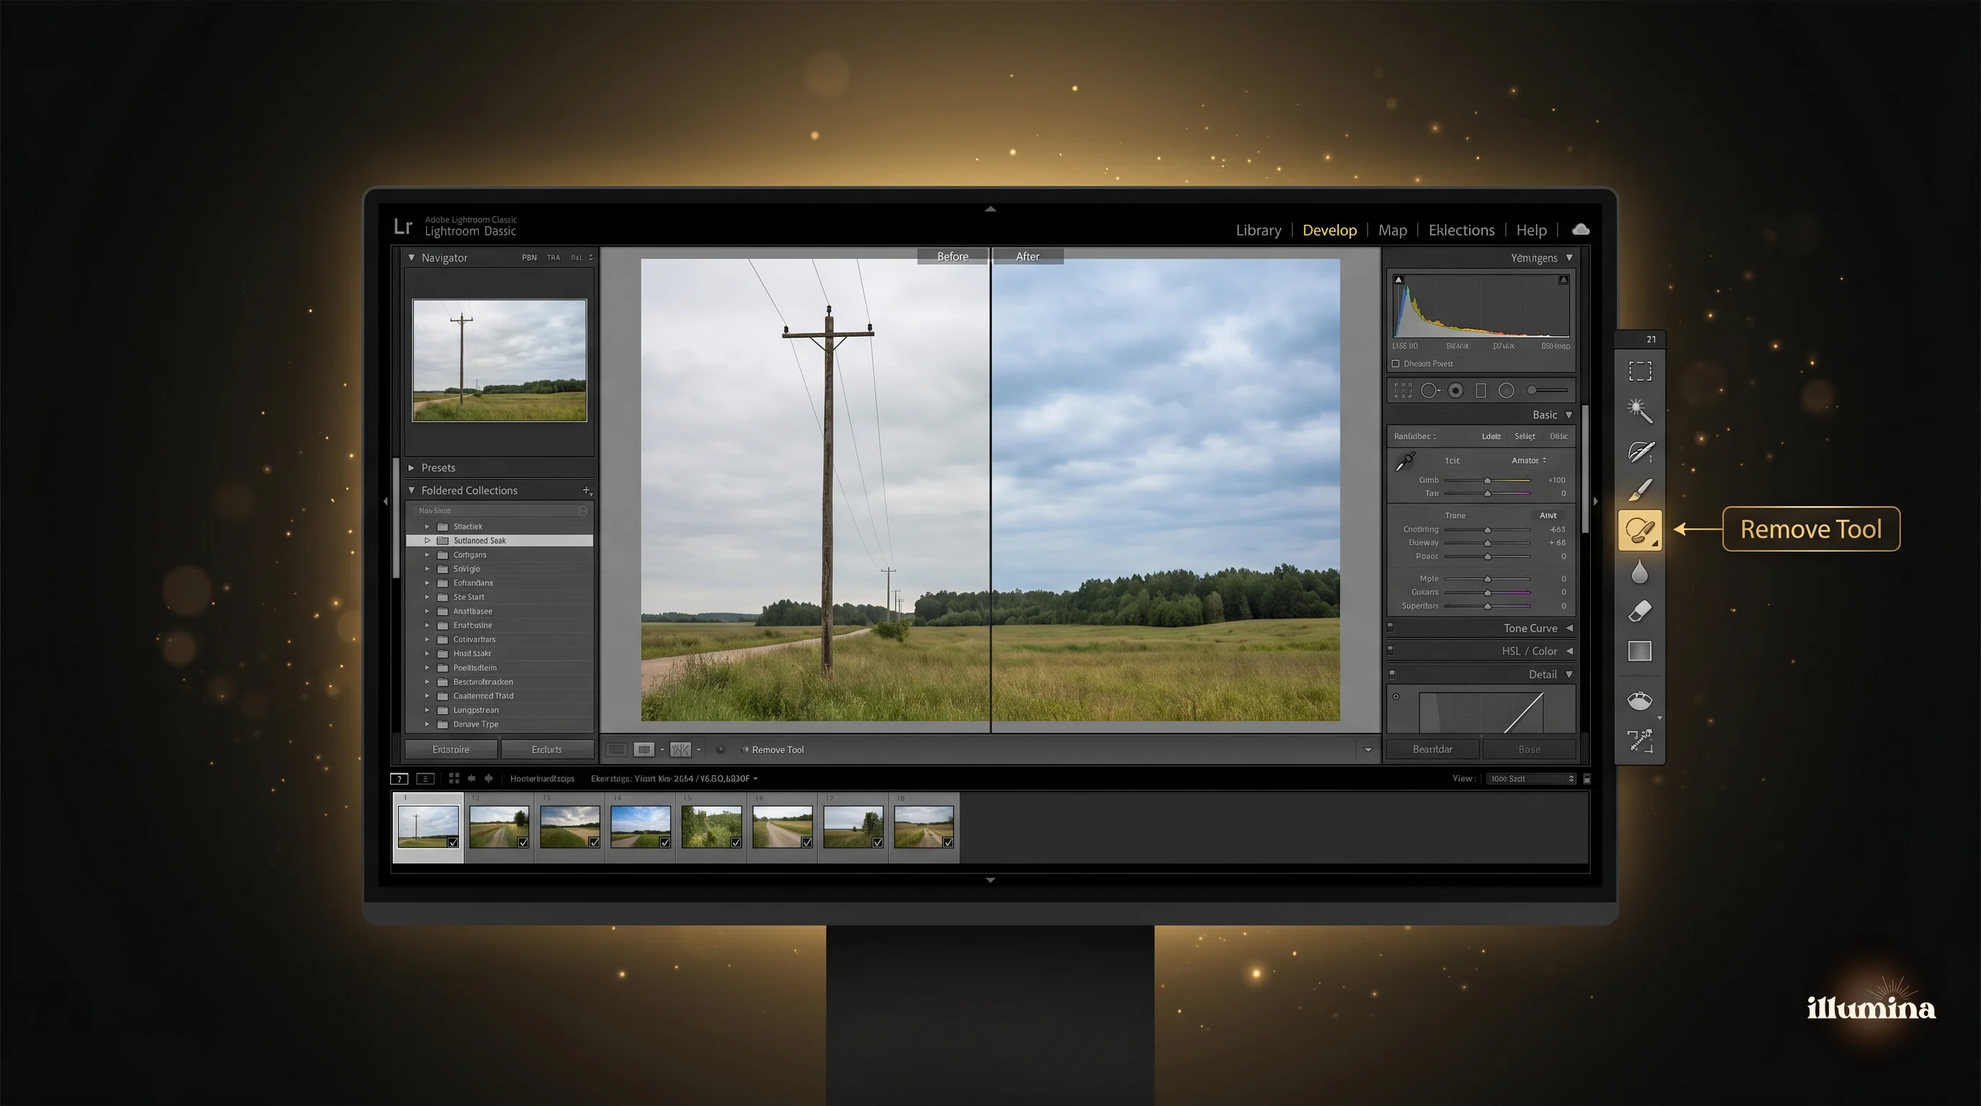Screen dimensions: 1981x1106
Task: Select the Crop tool in the right toolbar
Action: [x=1641, y=370]
